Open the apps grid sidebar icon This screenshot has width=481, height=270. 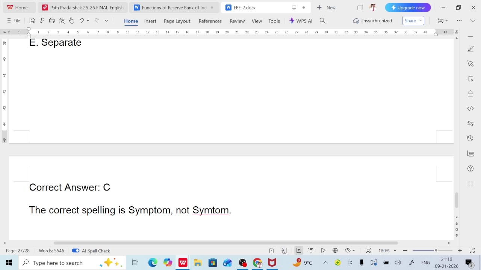470,184
